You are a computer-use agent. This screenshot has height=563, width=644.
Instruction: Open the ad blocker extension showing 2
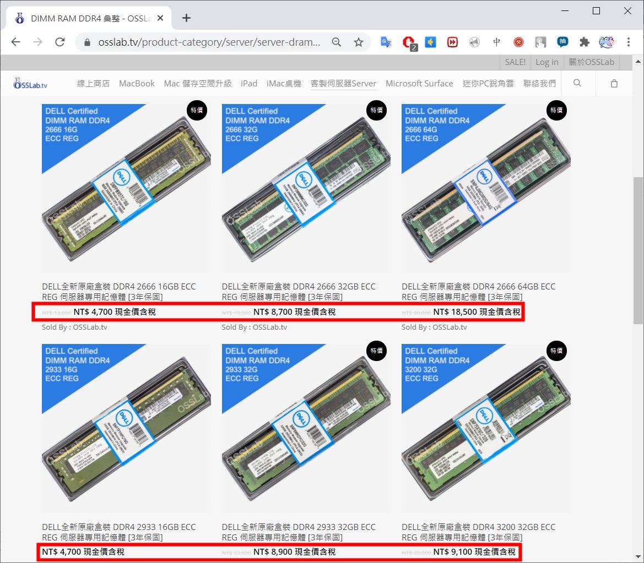(409, 42)
